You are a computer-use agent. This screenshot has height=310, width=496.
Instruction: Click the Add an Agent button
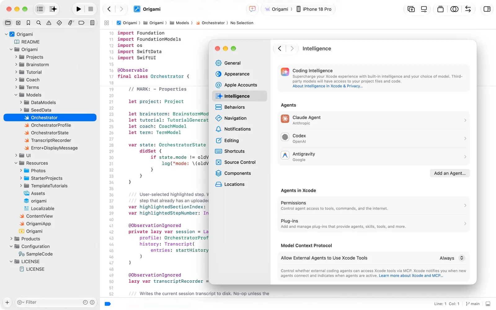(450, 173)
